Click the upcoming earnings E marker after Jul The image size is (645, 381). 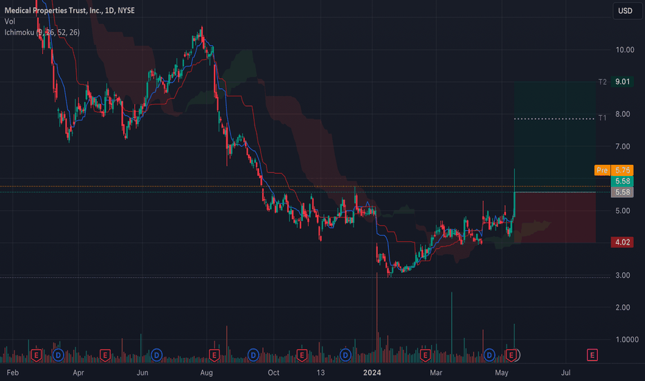point(592,355)
